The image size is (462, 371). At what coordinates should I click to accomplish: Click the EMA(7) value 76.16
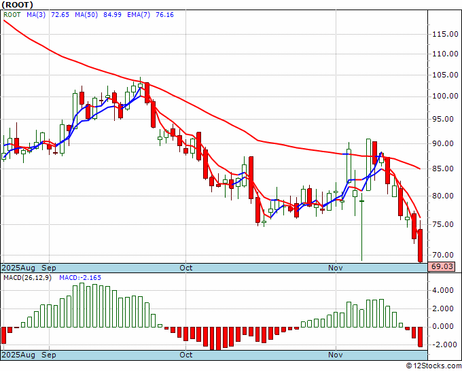[x=164, y=15]
